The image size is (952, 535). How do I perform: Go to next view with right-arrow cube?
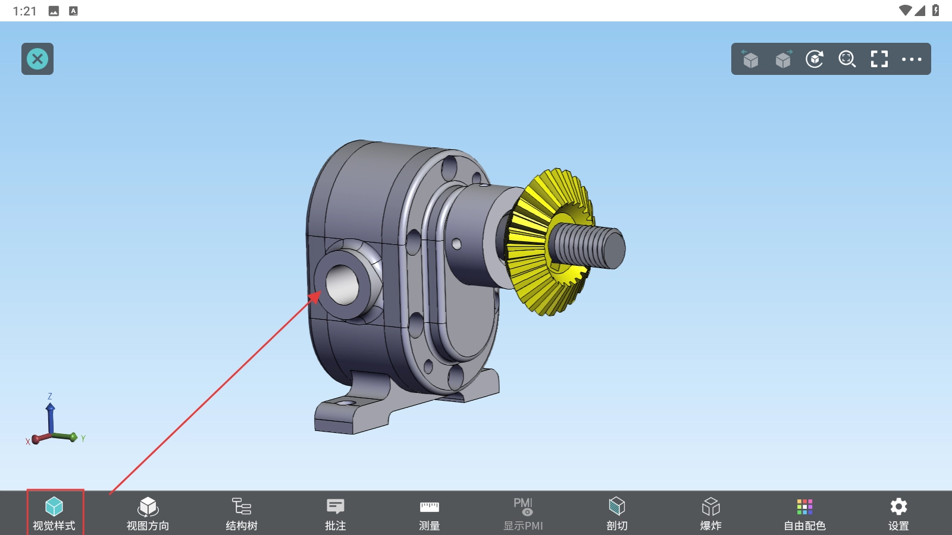pos(783,59)
